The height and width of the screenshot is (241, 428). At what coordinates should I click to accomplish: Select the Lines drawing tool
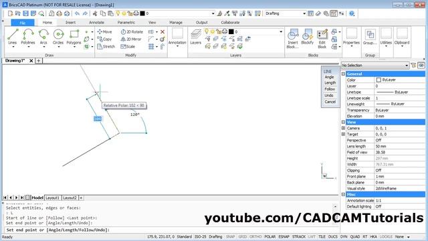click(13, 37)
